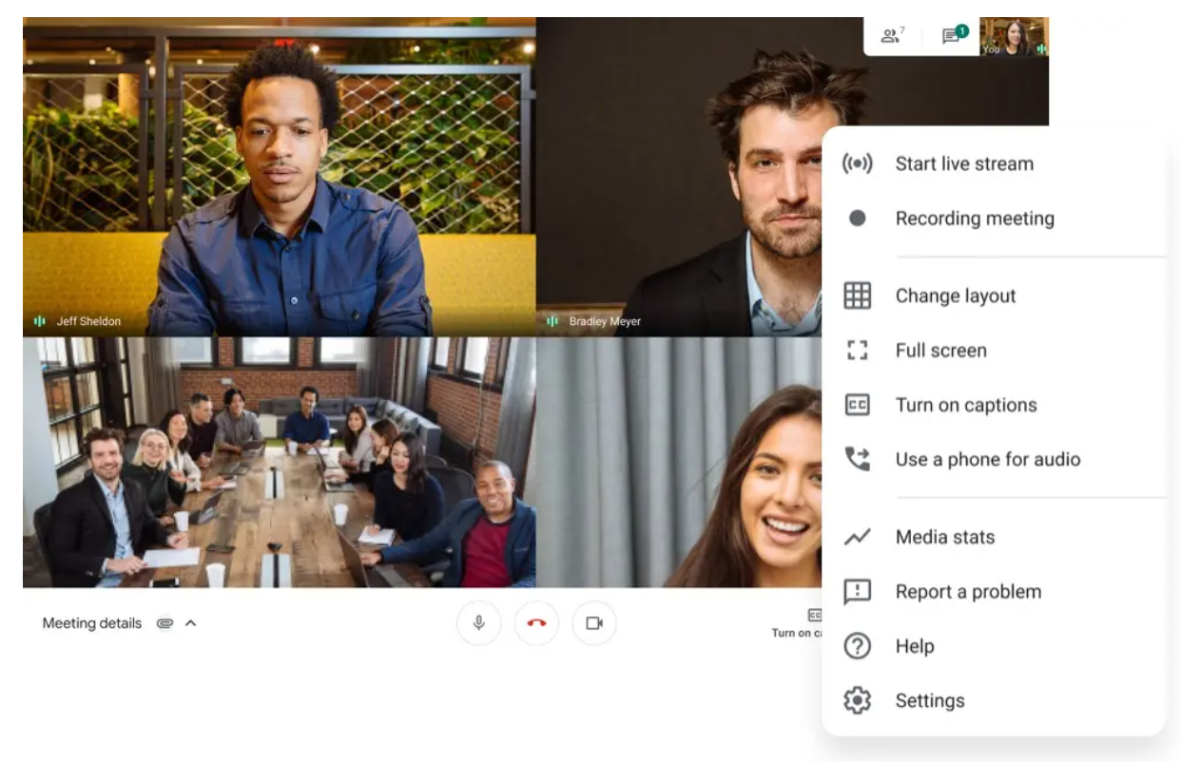Select Use a phone for audio

coord(987,459)
